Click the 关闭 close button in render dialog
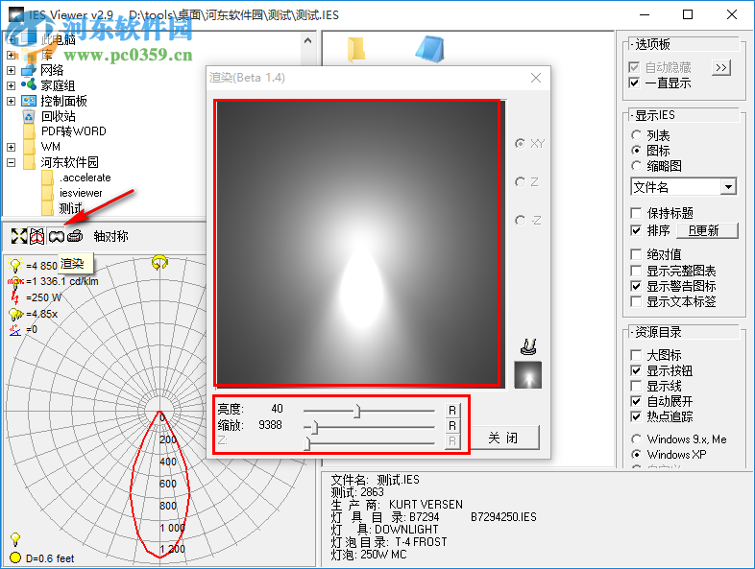The image size is (755, 569). click(503, 438)
